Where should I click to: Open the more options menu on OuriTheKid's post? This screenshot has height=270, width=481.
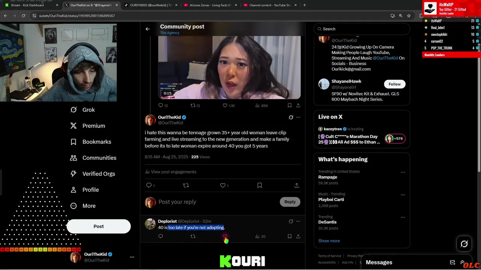pos(298,117)
